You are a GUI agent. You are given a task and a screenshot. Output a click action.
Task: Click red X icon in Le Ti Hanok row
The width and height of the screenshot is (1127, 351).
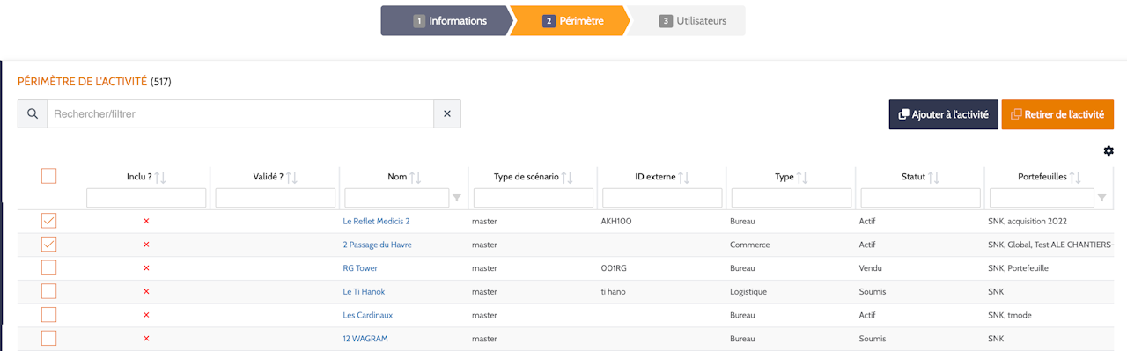pos(146,292)
